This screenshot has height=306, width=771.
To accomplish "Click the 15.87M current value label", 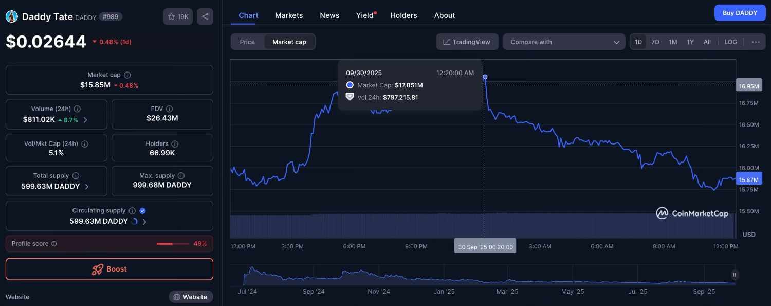I will point(749,179).
